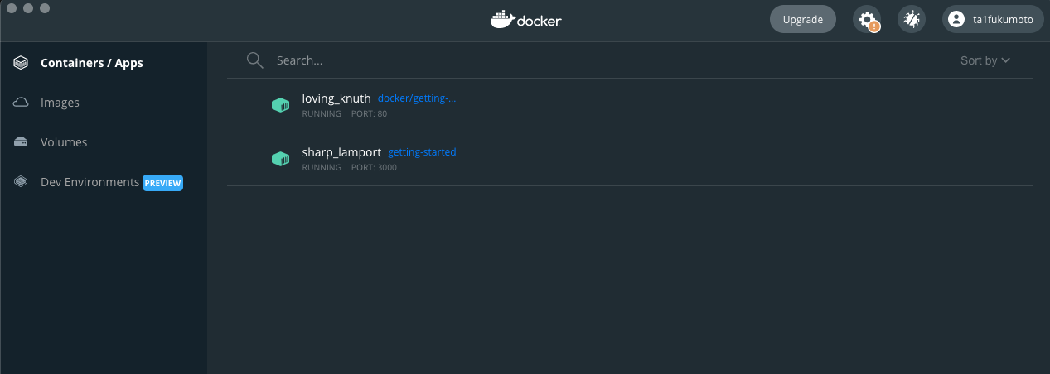Screen dimensions: 1050x374
Task: Click the Upgrade button
Action: (x=803, y=19)
